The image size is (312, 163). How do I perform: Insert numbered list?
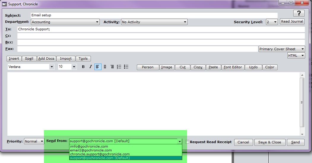(x=119, y=67)
